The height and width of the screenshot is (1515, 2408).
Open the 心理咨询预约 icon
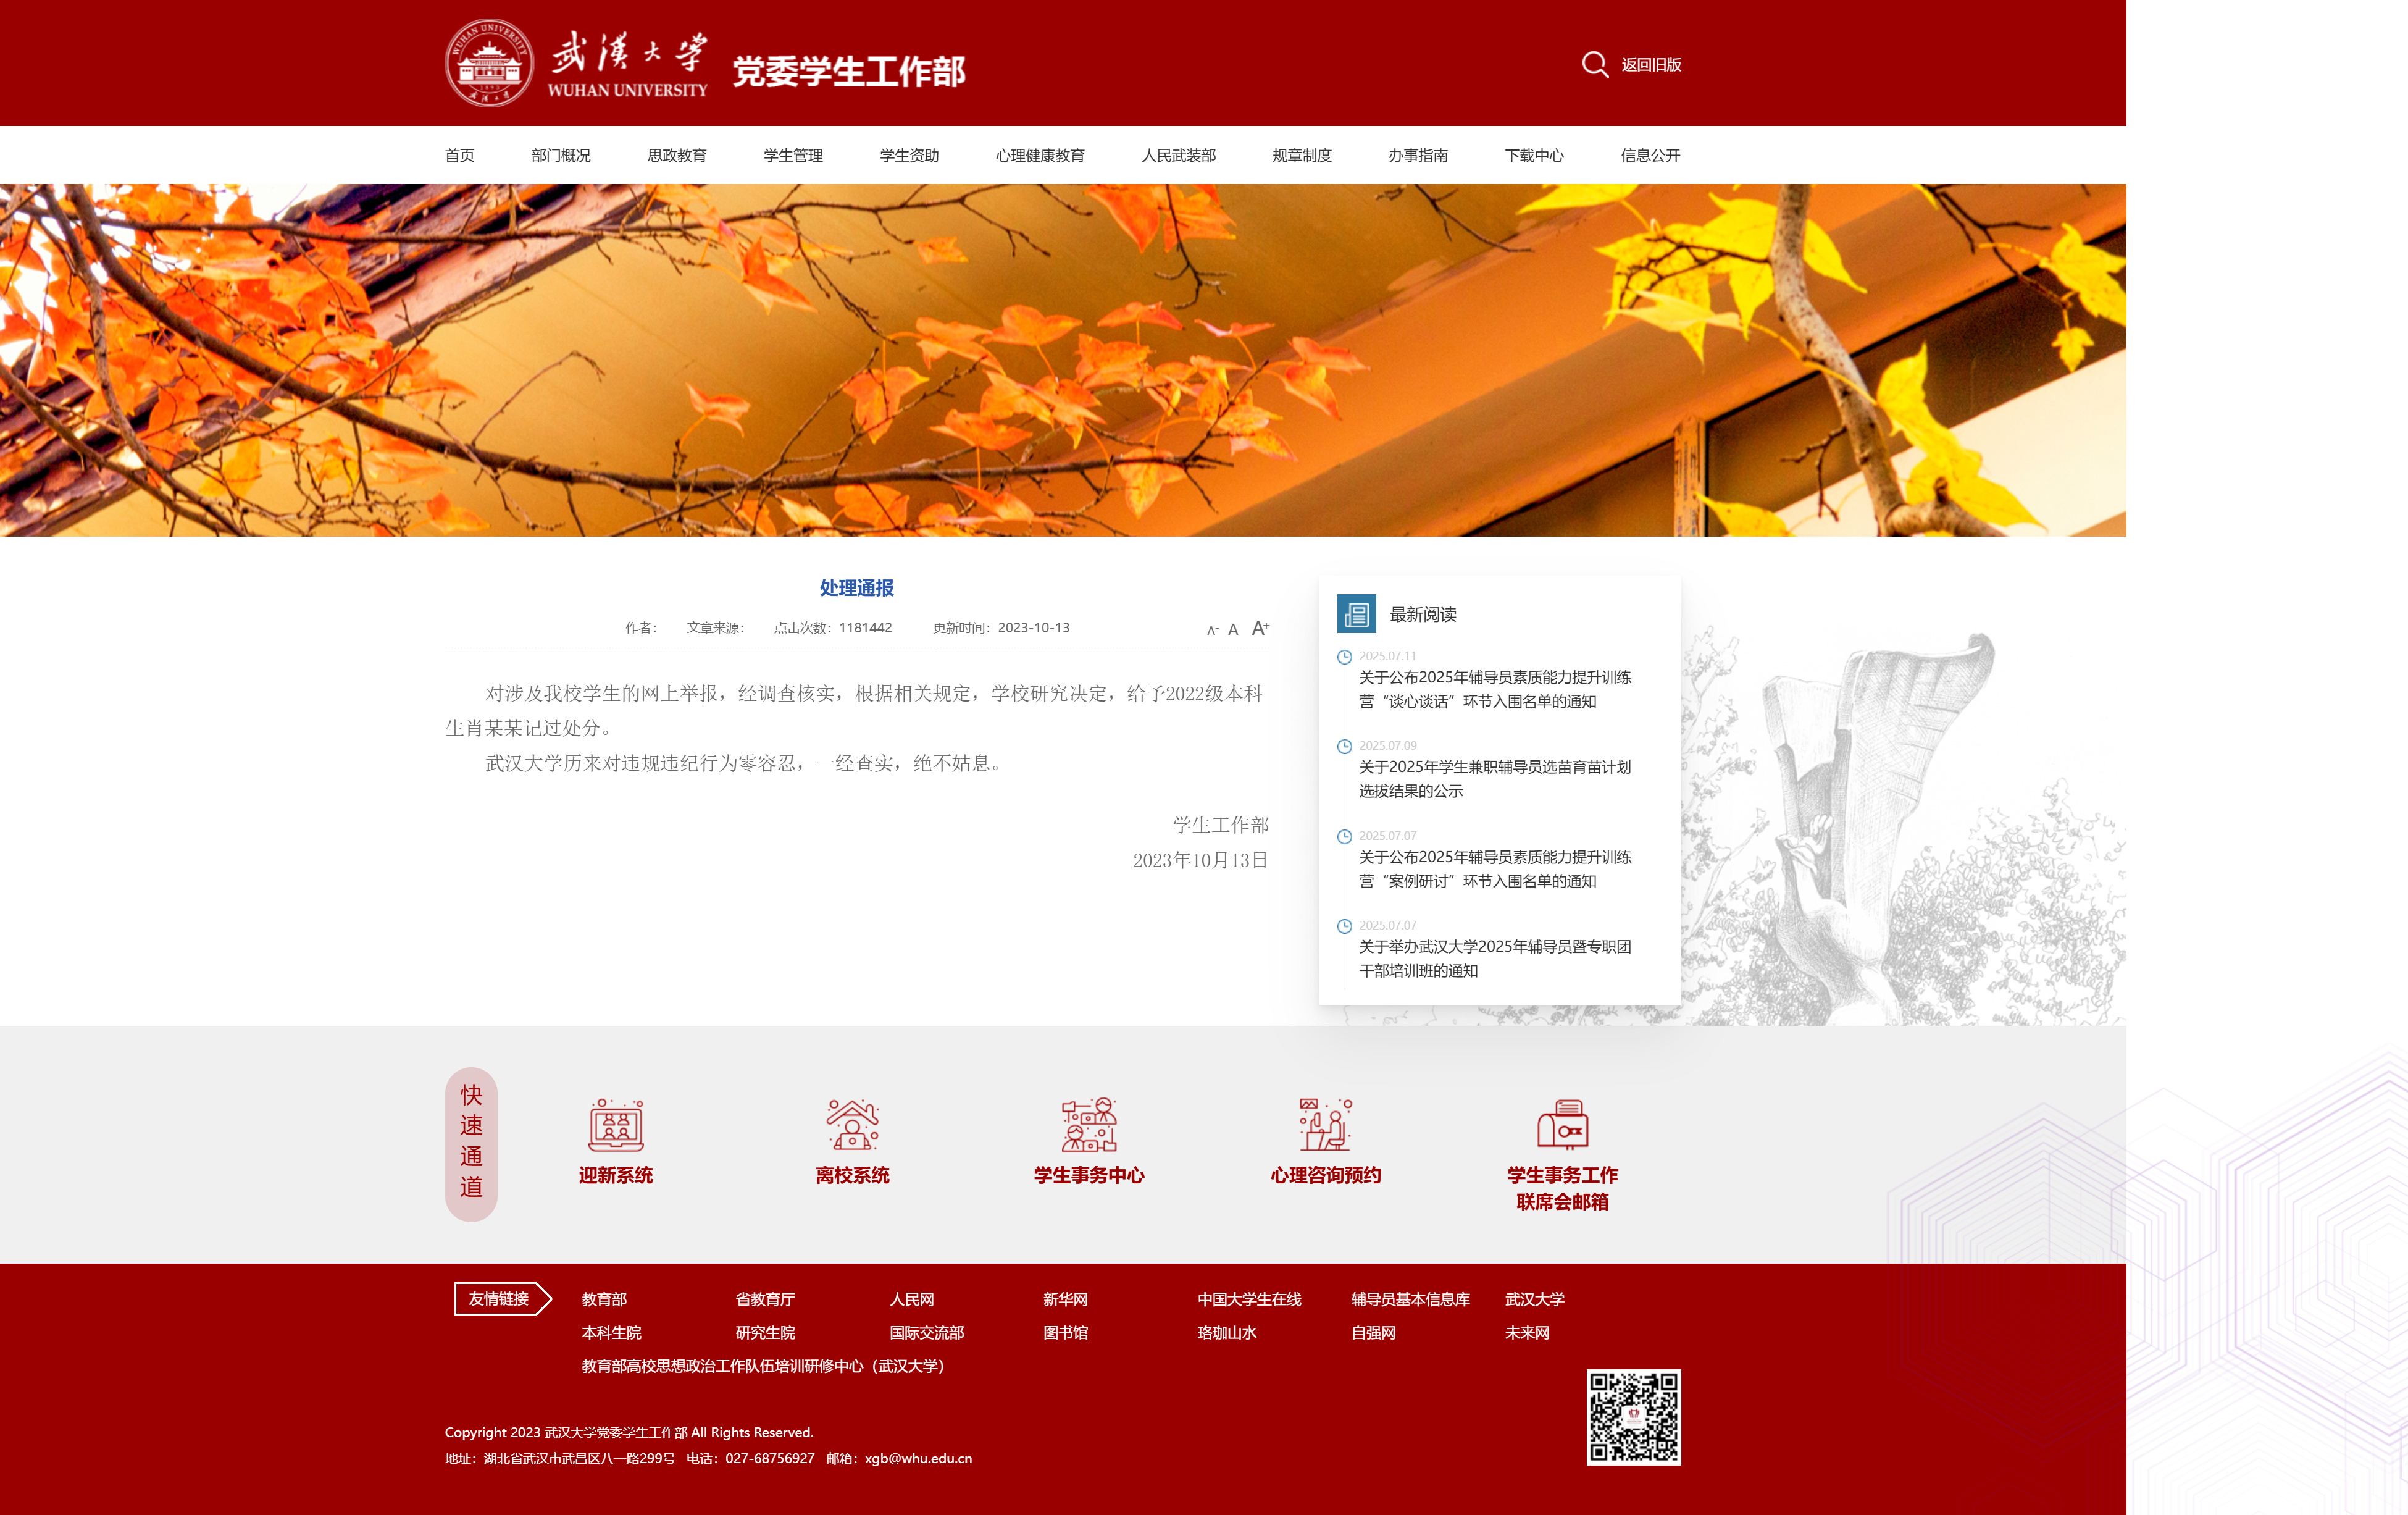click(1325, 1125)
